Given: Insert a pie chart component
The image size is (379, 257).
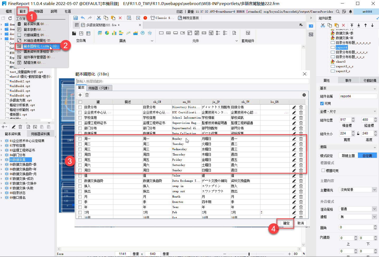Looking at the screenshot, I should pyautogui.click(x=107, y=33).
